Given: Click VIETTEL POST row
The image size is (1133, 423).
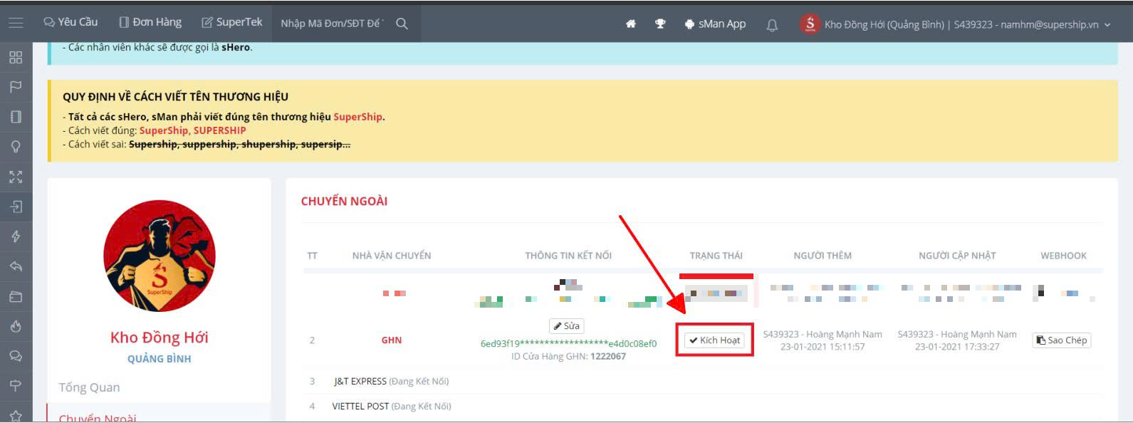Looking at the screenshot, I should click(702, 406).
